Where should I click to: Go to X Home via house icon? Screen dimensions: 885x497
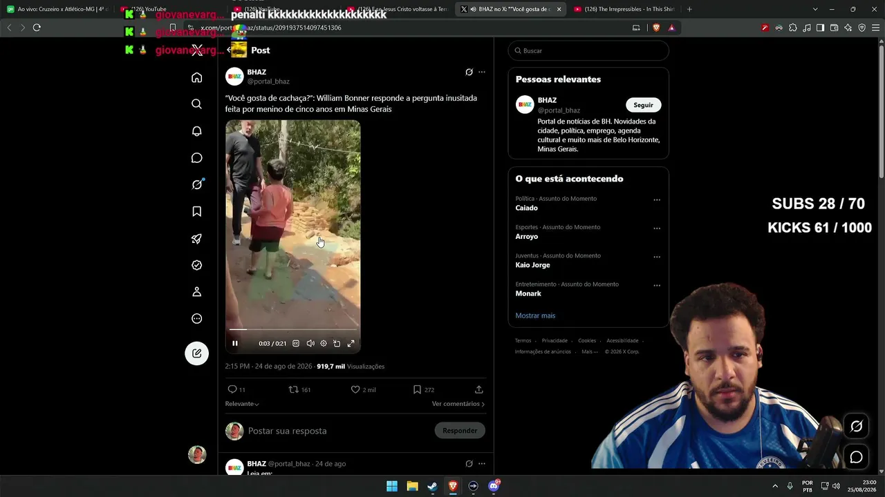coord(197,77)
